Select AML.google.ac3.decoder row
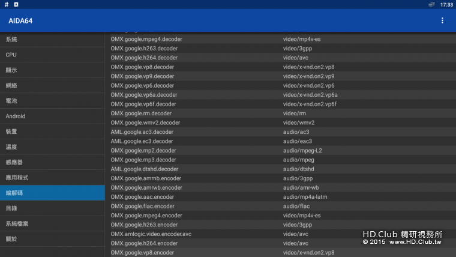The width and height of the screenshot is (456, 257). [x=283, y=132]
